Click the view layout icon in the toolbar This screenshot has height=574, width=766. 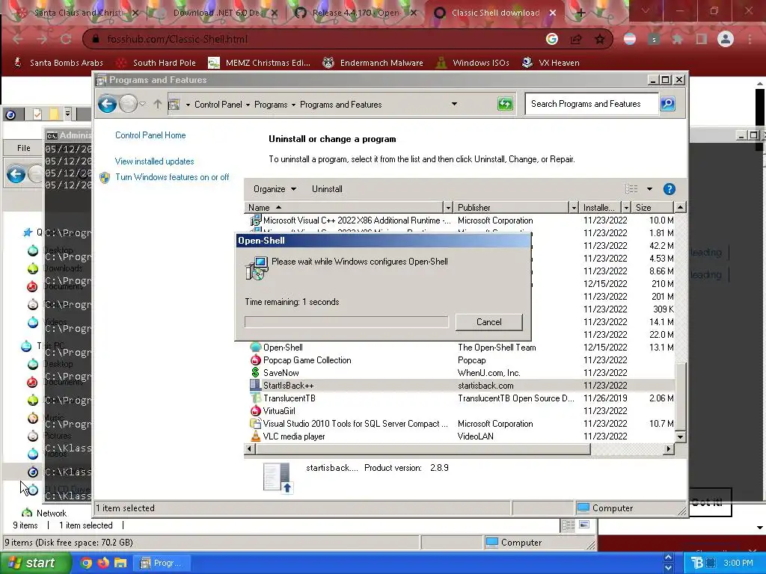coord(631,189)
